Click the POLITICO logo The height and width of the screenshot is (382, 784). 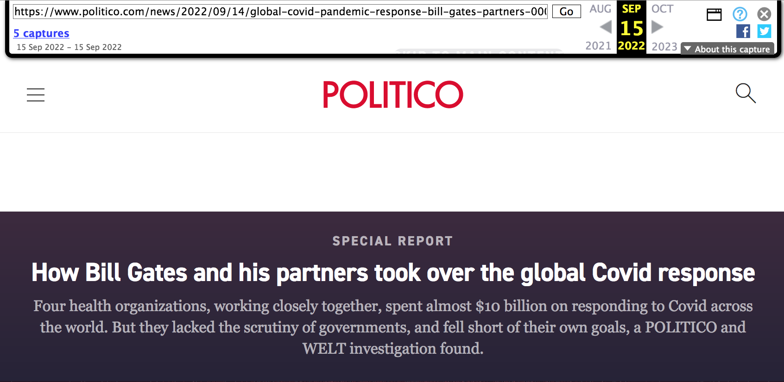pyautogui.click(x=393, y=95)
